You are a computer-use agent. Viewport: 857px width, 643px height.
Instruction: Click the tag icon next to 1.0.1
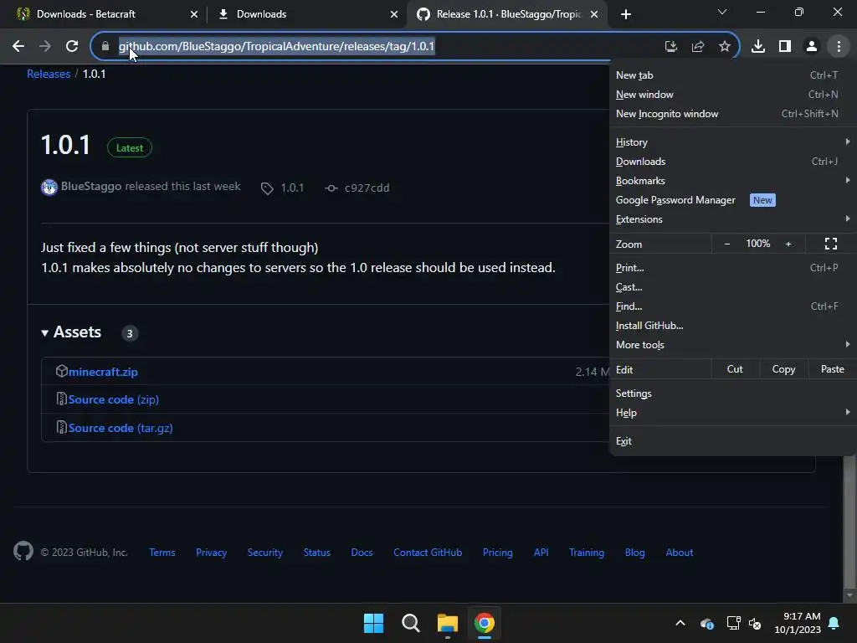click(x=267, y=188)
